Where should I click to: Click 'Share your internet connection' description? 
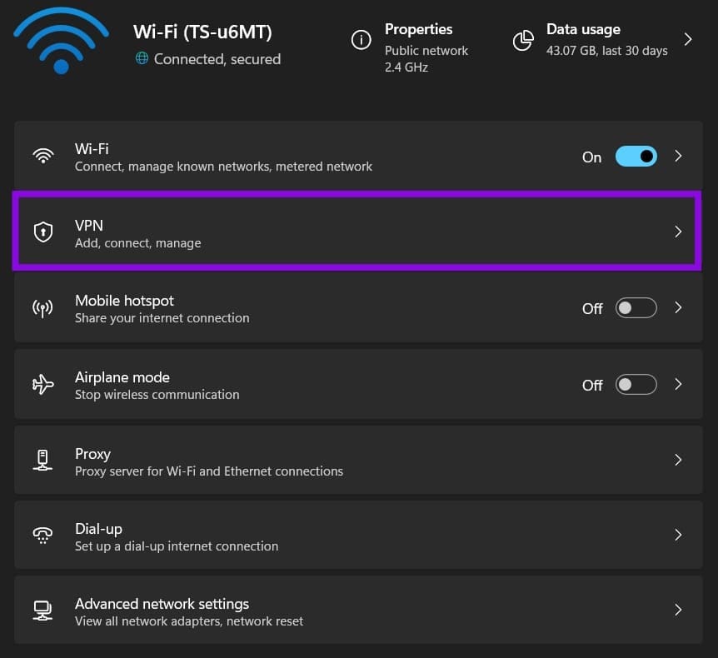[x=162, y=318]
